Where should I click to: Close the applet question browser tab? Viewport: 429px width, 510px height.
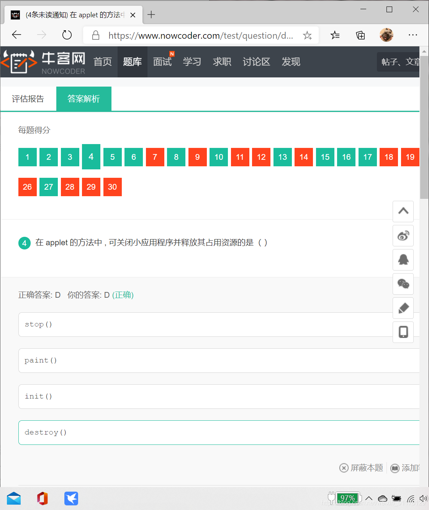(x=133, y=15)
